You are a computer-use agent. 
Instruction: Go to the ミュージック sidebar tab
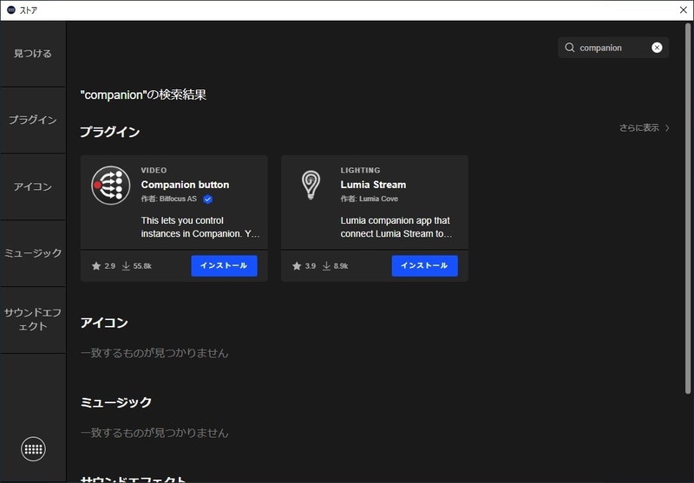[33, 253]
